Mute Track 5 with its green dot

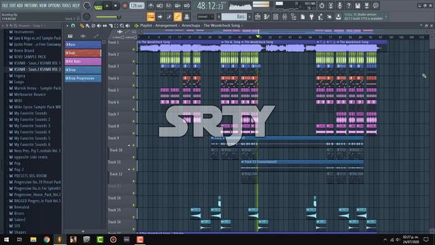coord(134,97)
